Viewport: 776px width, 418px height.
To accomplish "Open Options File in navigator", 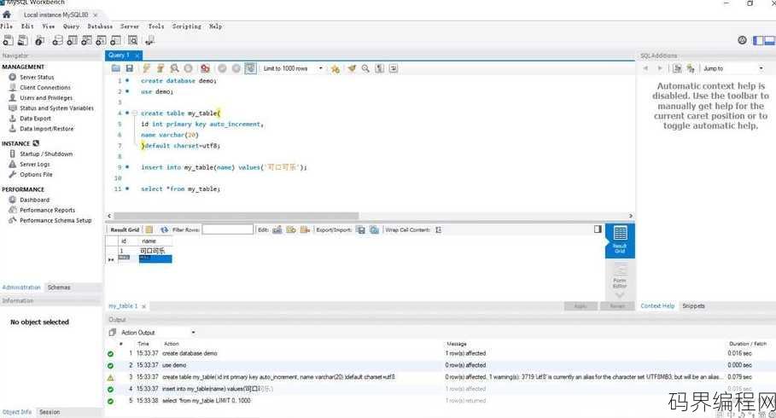I will click(36, 175).
